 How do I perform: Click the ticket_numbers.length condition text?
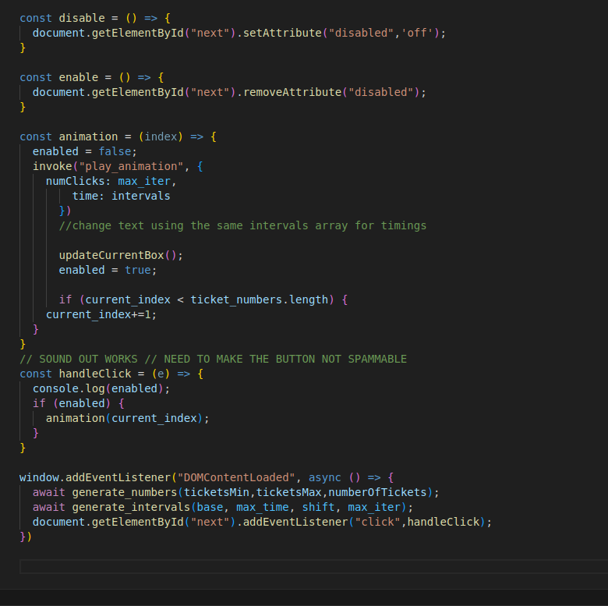(259, 299)
